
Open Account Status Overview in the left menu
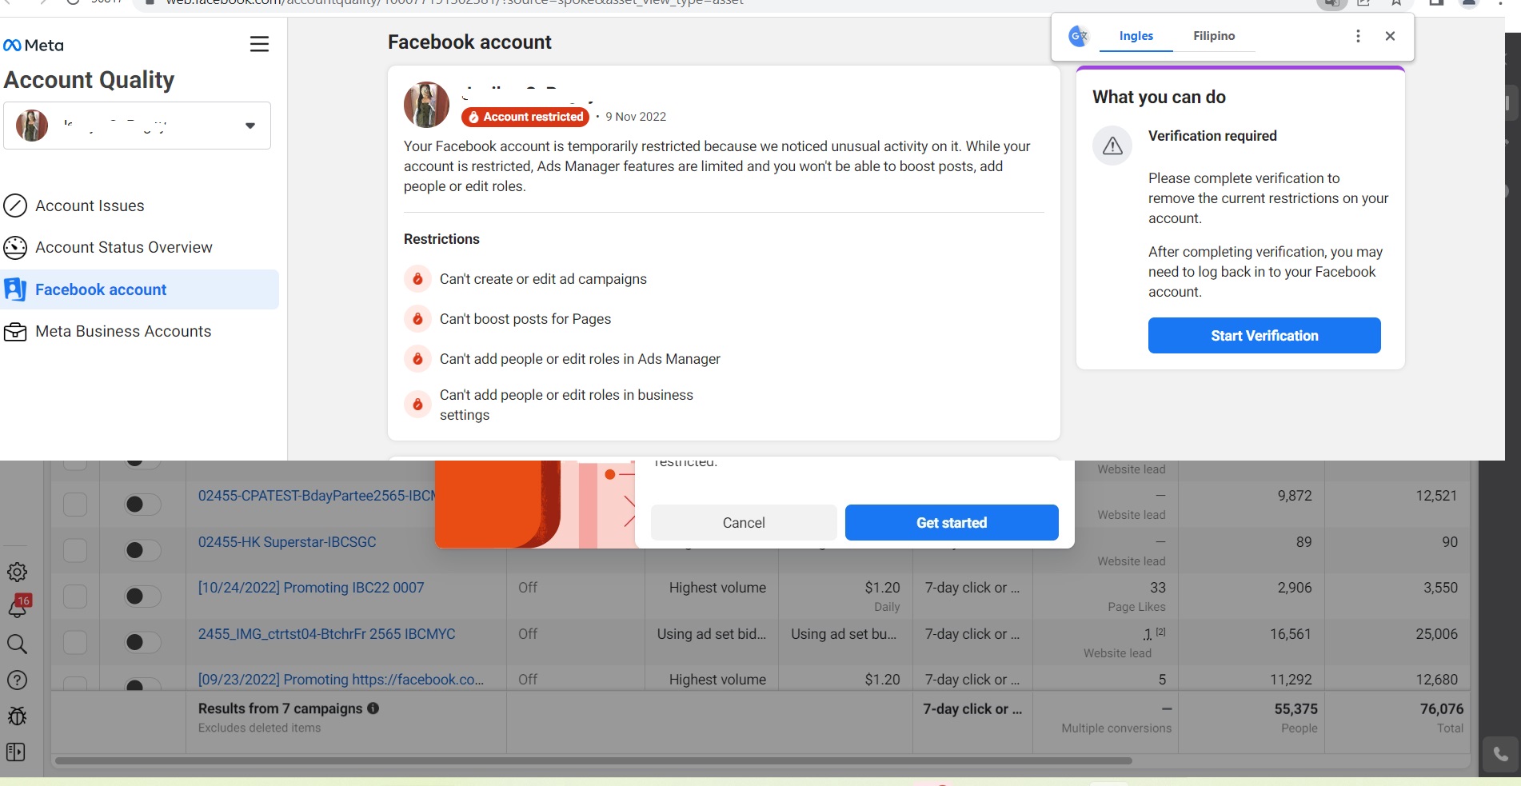124,248
